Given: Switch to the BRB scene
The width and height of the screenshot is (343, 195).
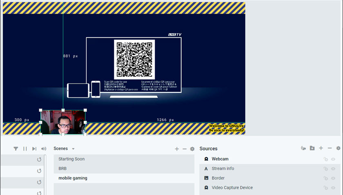Looking at the screenshot, I should 62,168.
